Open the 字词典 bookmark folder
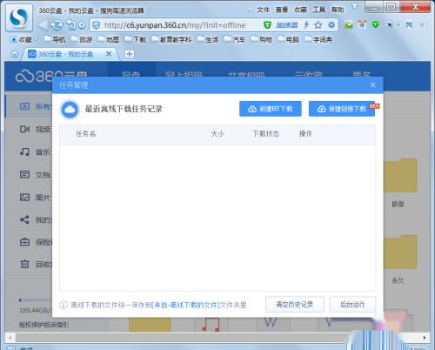435x350 pixels. point(318,39)
